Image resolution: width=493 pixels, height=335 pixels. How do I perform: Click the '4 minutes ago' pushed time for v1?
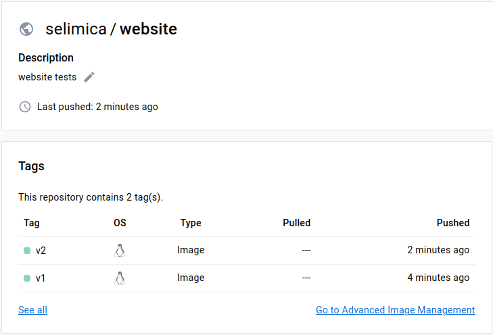(438, 278)
